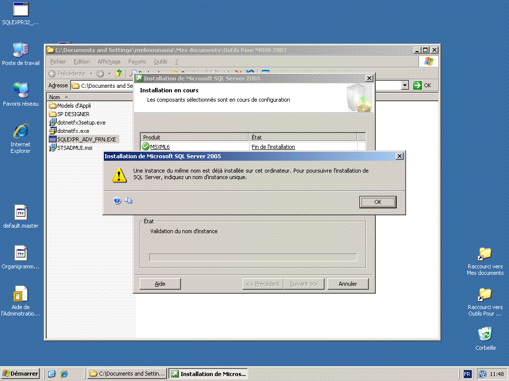This screenshot has width=509, height=381.
Task: Open Favoris menu in Explorer window
Action: click(137, 62)
